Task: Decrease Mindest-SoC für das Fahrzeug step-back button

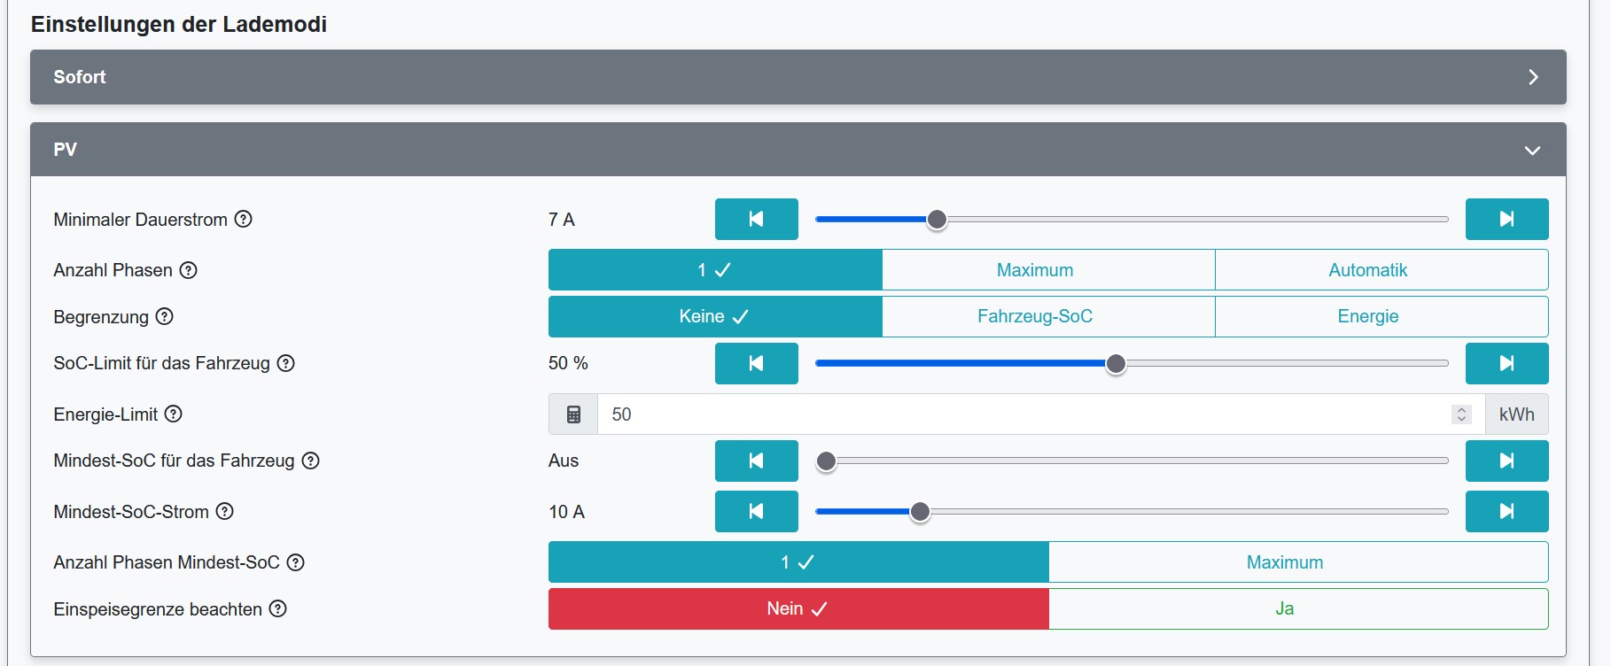Action: tap(756, 461)
